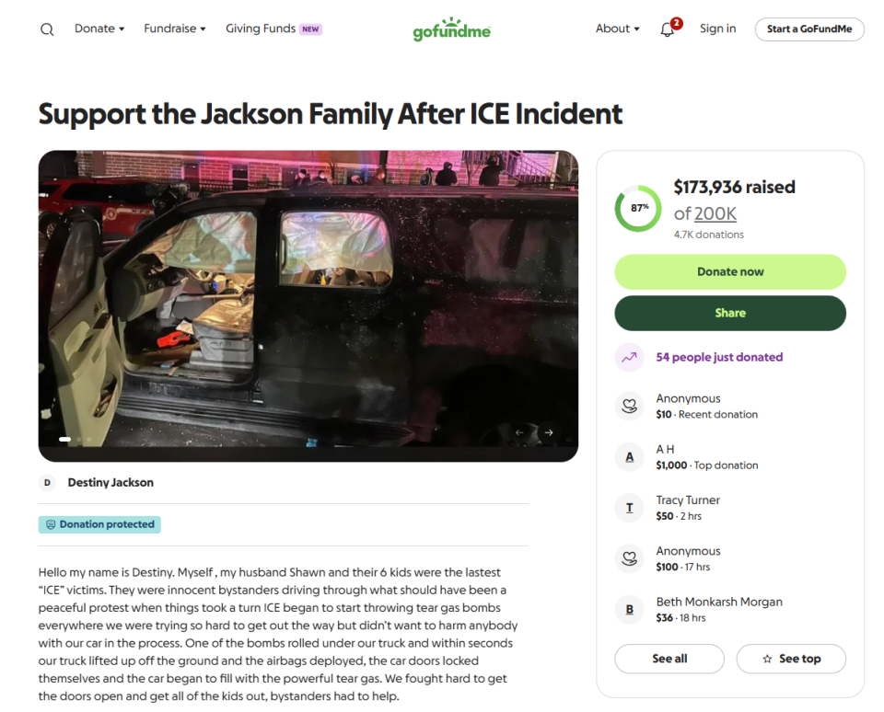Click the Start a GoFundMe button
The image size is (884, 712).
coord(809,29)
